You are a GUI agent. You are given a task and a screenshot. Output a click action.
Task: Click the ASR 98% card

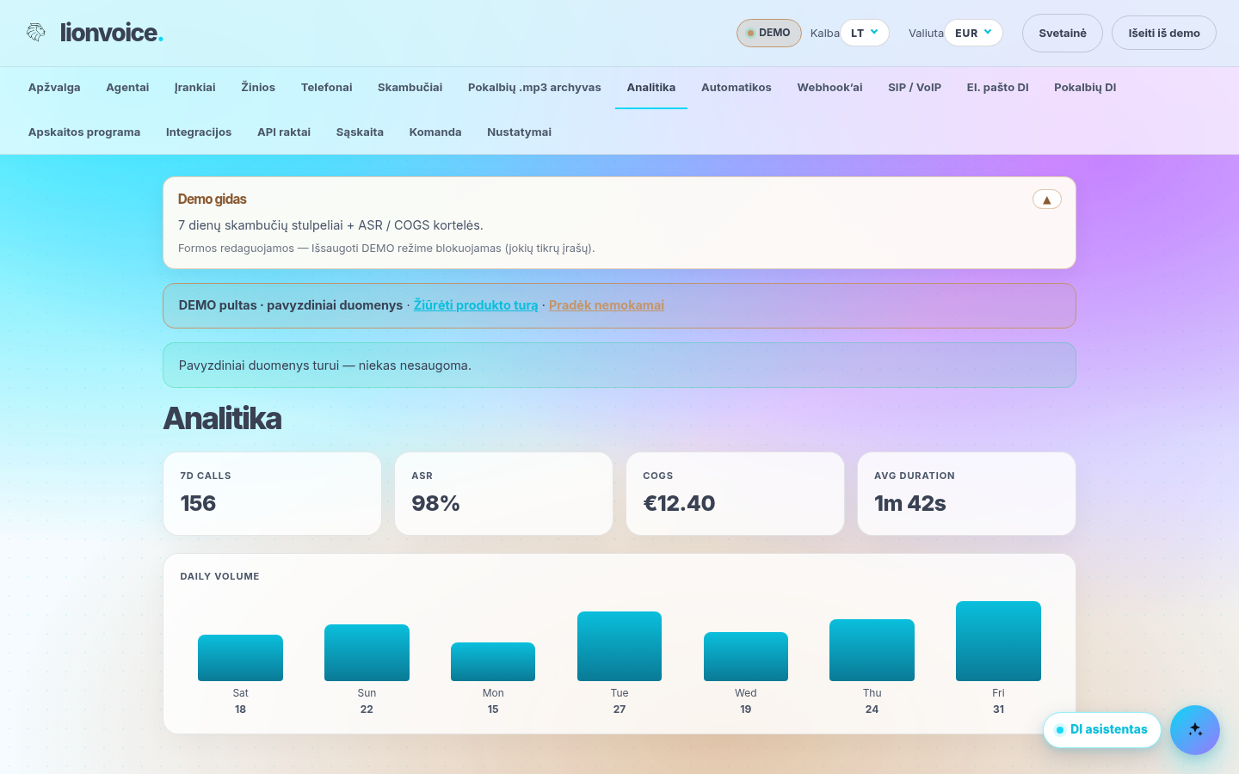coord(503,494)
